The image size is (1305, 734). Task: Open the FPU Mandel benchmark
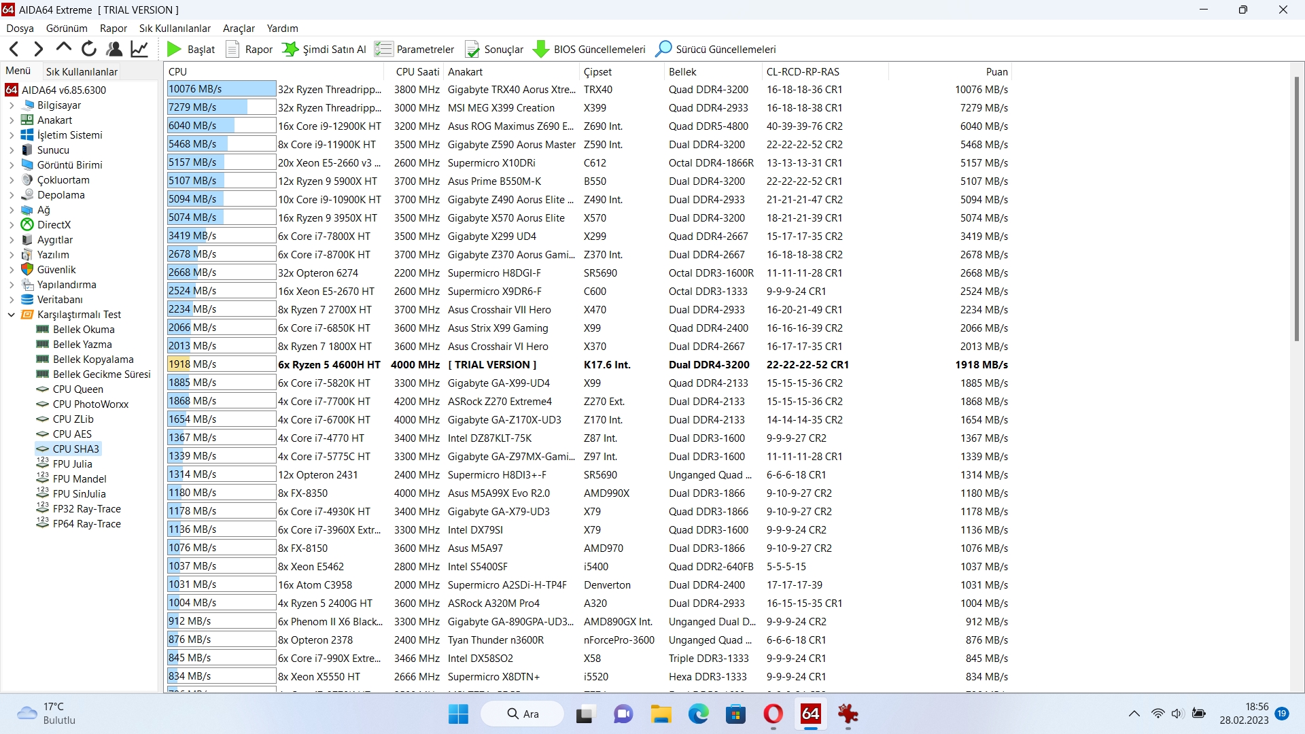[x=71, y=479]
